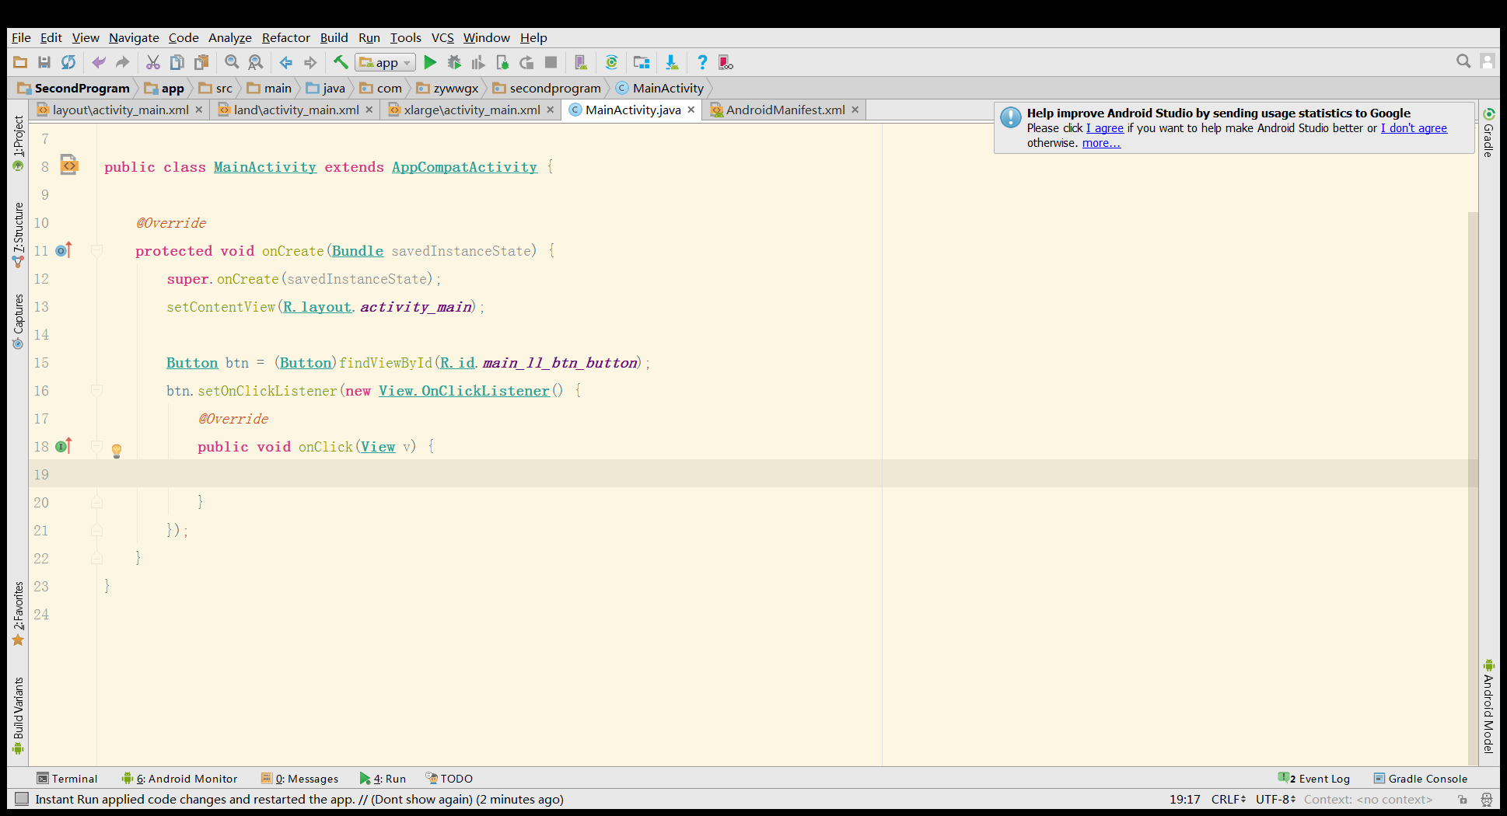Start debugging with the Debug bug icon
The width and height of the screenshot is (1507, 816).
pos(454,63)
